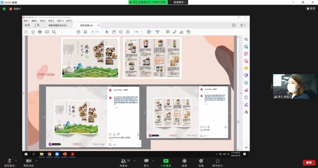Open the search magnifier in Acrobat toolbar
This screenshot has height=168, width=318.
tap(54, 32)
